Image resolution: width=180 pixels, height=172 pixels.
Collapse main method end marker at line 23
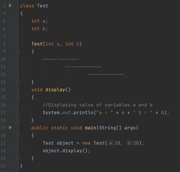pyautogui.click(x=18, y=158)
